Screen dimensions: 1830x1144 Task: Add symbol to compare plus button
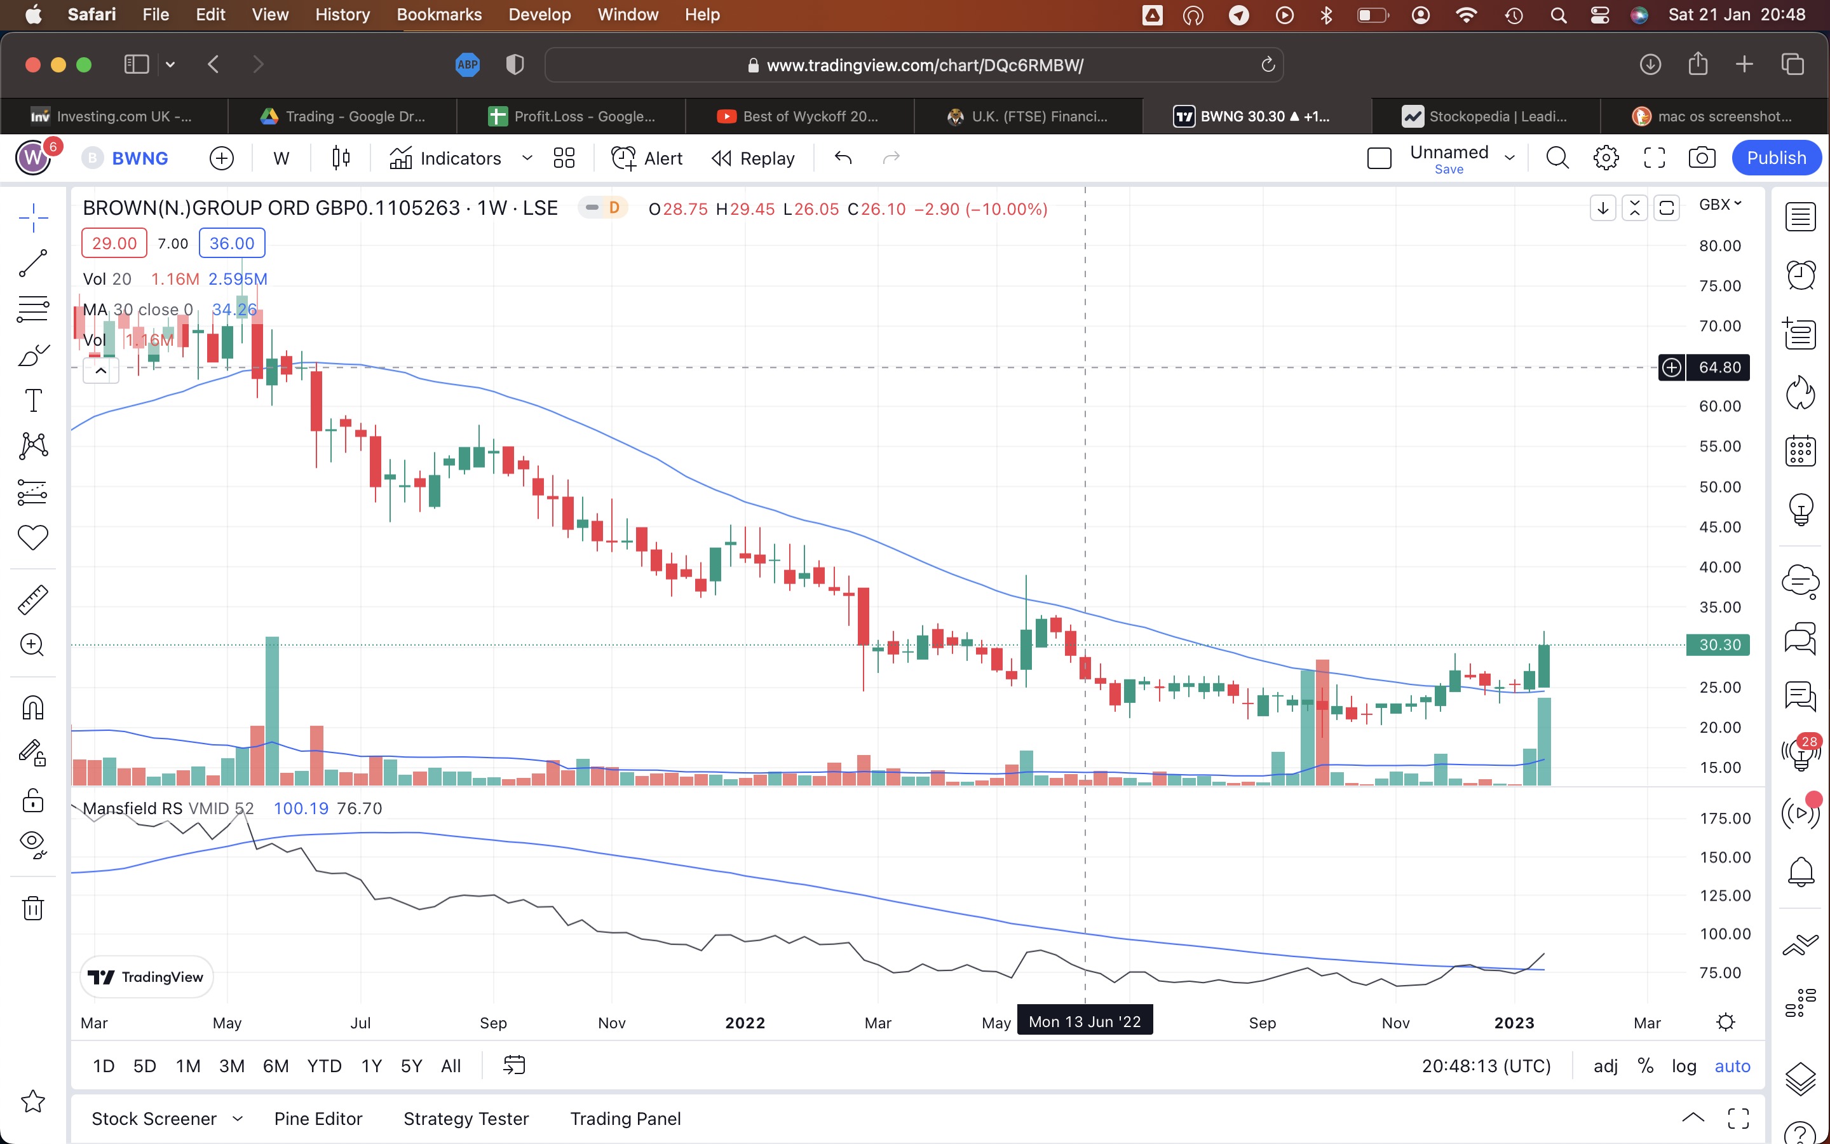222,158
